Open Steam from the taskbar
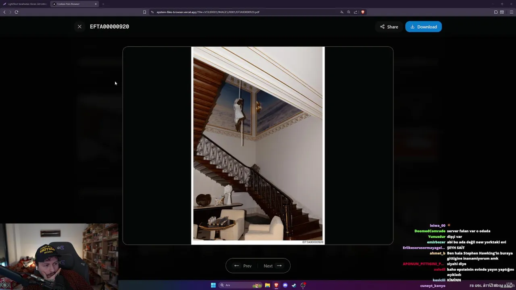This screenshot has width=516, height=290. click(294, 285)
